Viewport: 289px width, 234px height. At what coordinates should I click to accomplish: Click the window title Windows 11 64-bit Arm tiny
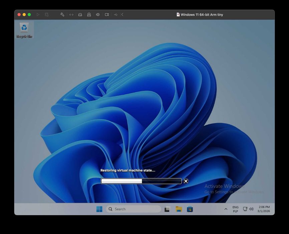(x=202, y=15)
